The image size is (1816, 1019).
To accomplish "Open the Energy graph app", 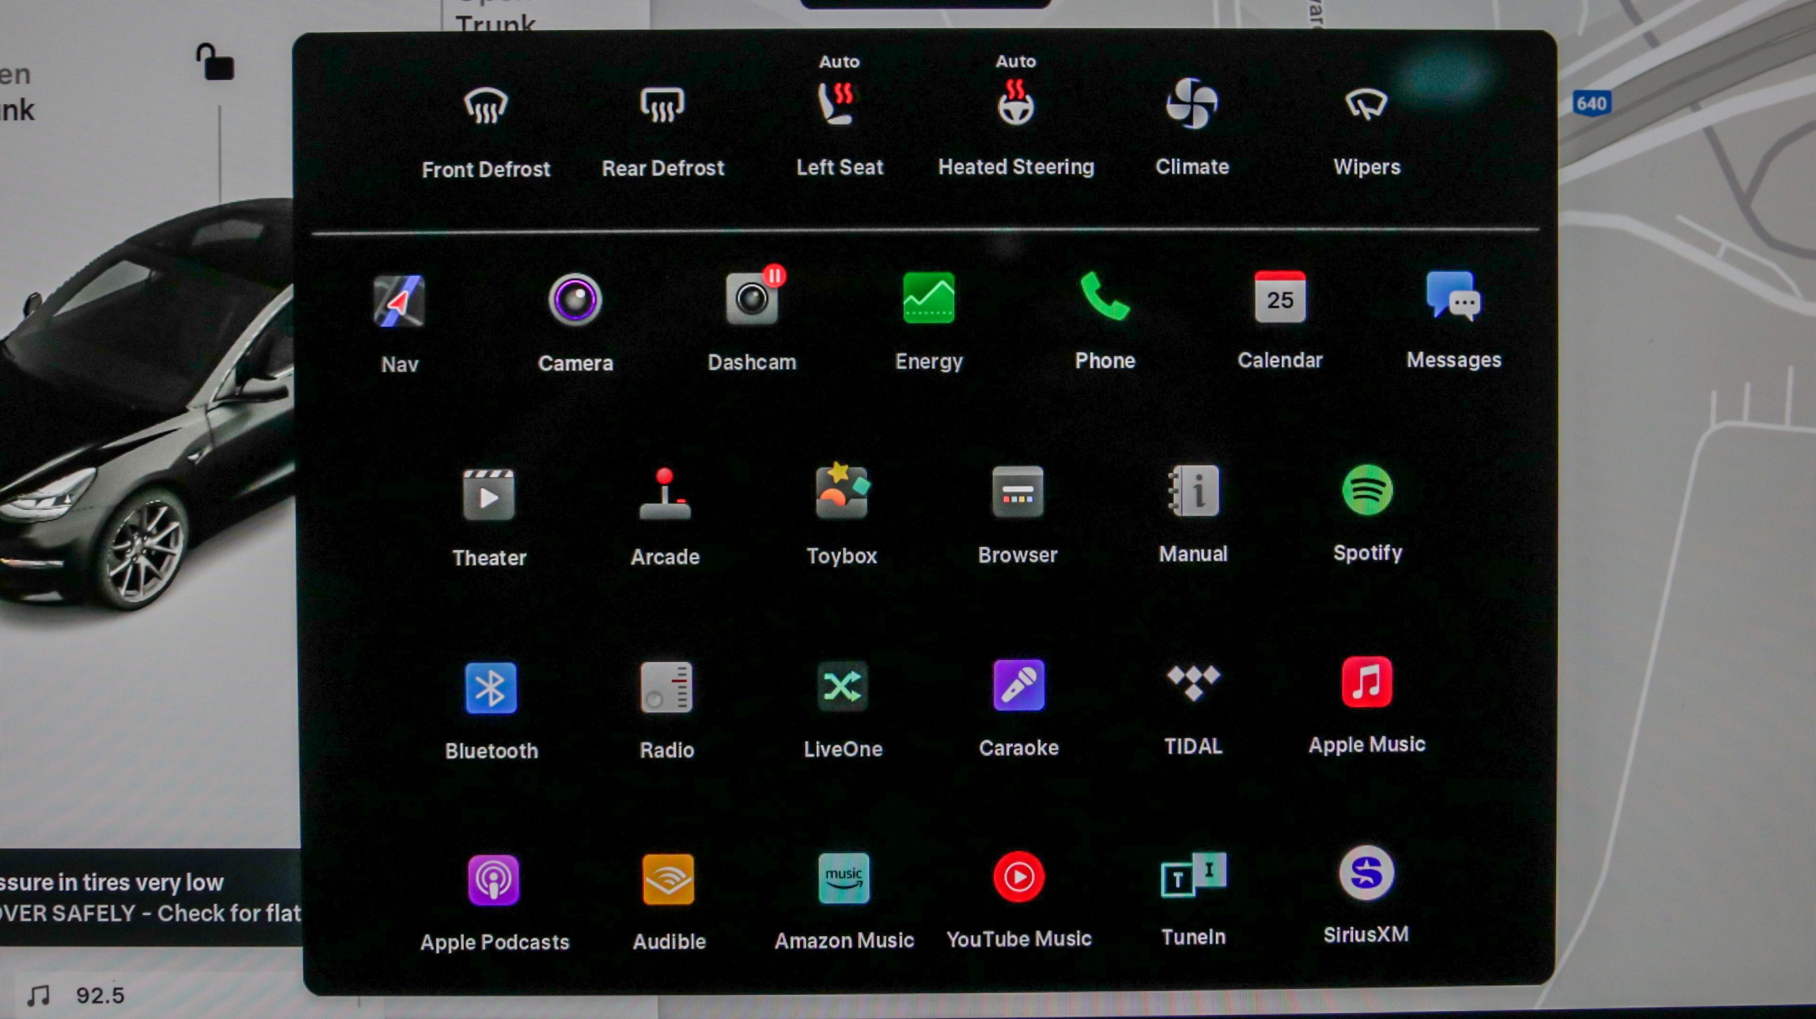I will point(928,299).
